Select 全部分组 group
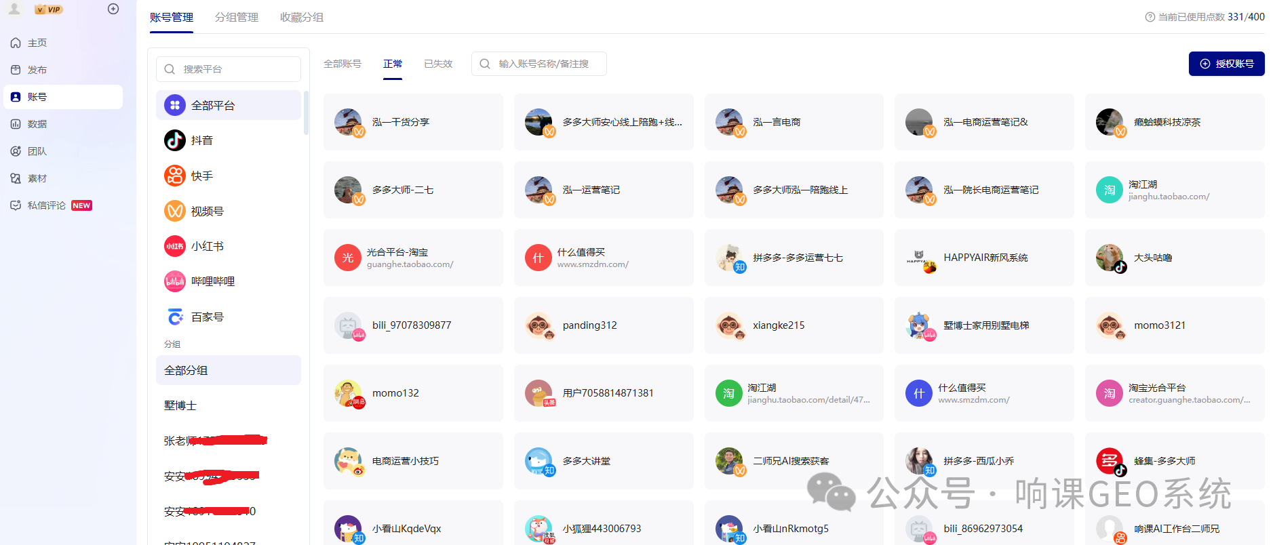Viewport: 1273px width, 545px height. pos(229,370)
